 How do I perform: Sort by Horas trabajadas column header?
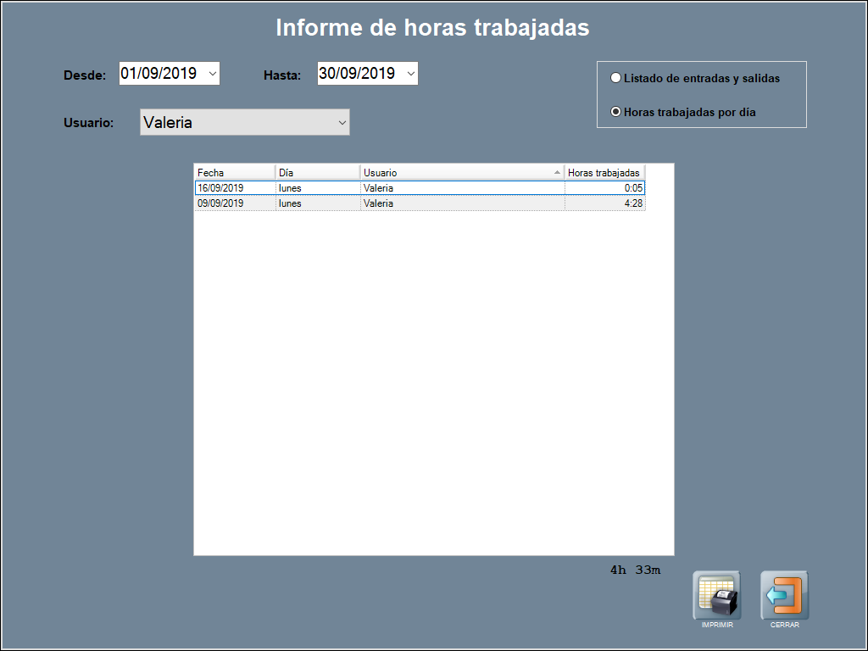[x=604, y=172]
